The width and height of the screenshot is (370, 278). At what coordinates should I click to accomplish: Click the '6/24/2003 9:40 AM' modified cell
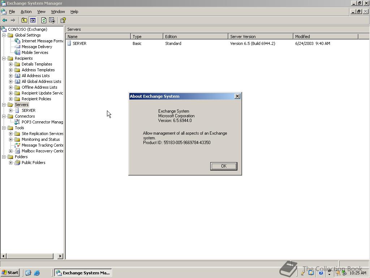click(313, 43)
